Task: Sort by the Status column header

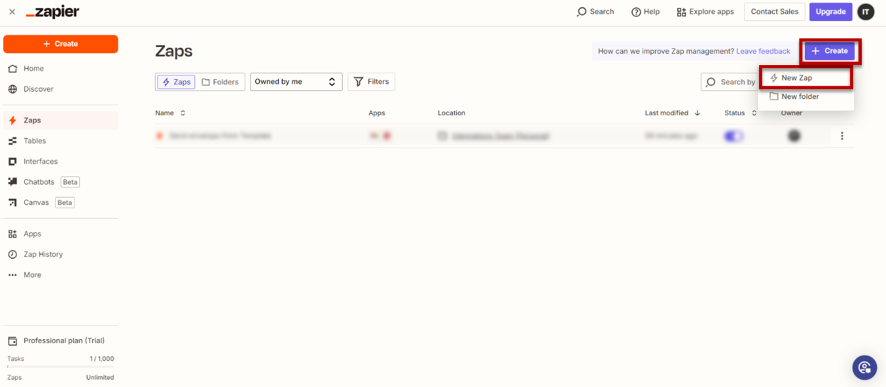Action: coord(741,113)
